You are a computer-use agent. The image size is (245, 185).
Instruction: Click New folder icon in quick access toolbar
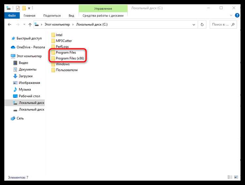point(24,8)
